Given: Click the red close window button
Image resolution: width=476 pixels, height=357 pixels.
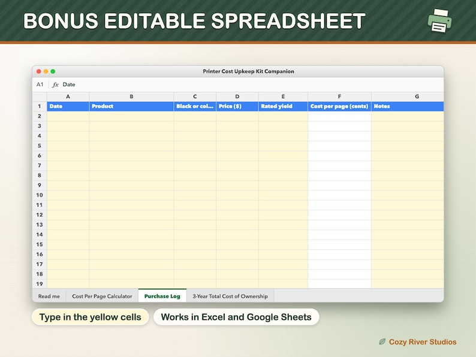Looking at the screenshot, I should coord(38,71).
